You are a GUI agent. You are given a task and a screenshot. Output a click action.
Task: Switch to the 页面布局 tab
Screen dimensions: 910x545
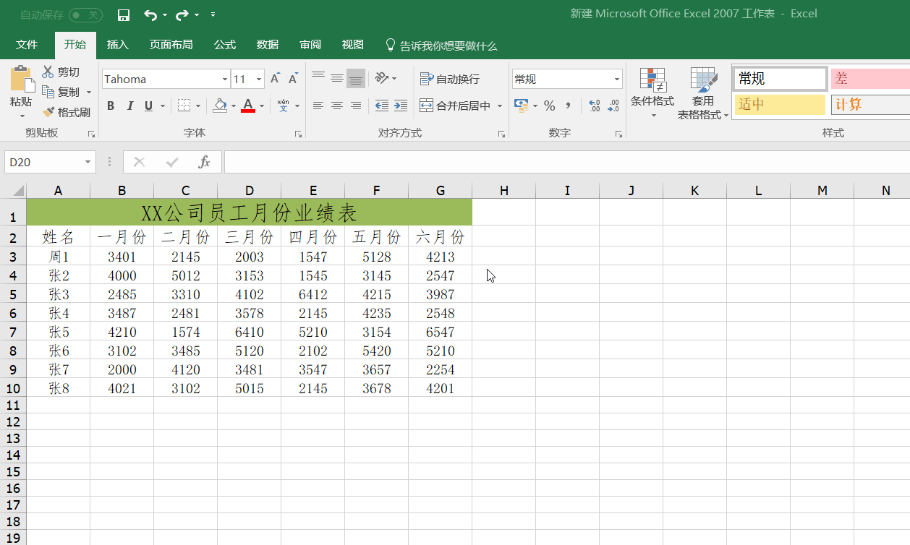(171, 45)
